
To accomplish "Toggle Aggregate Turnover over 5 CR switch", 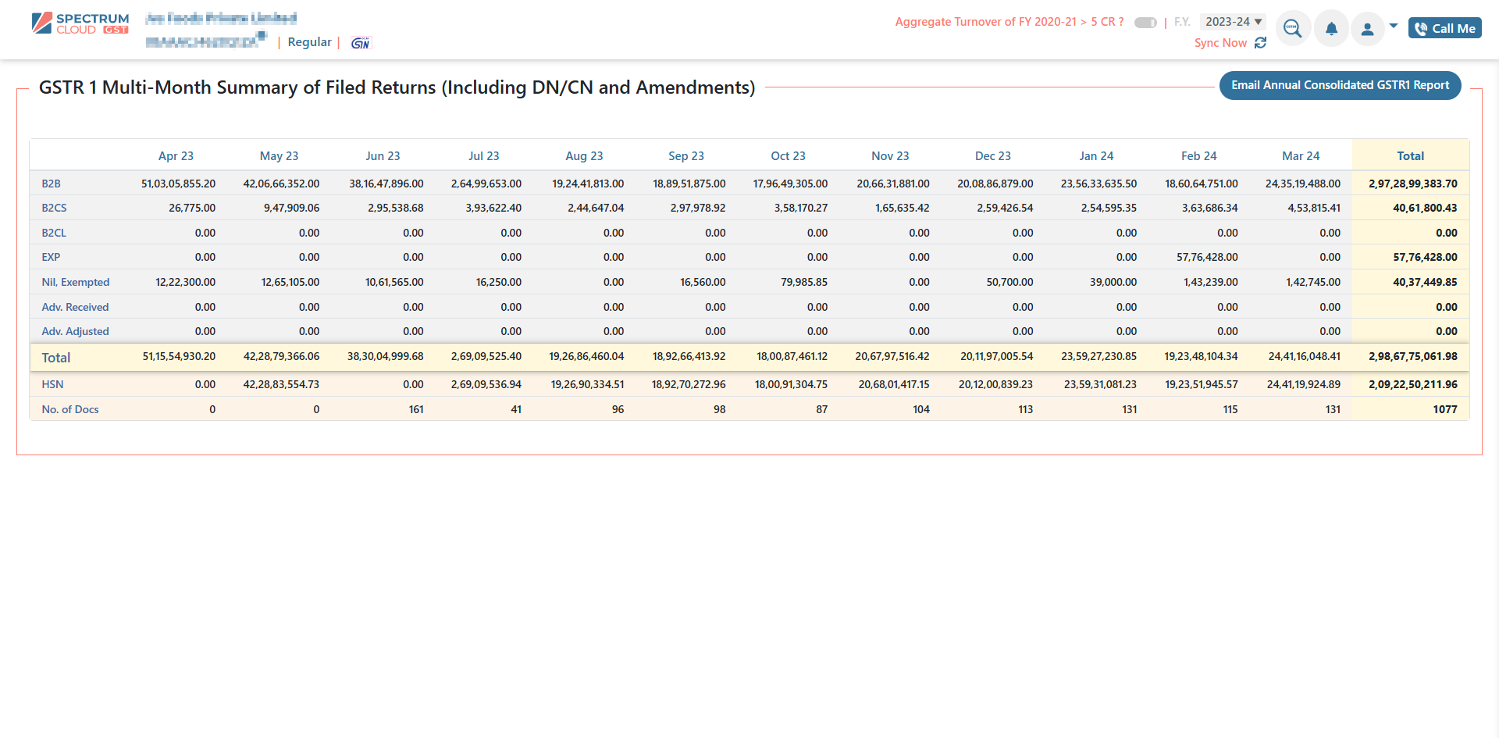I will click(1145, 23).
